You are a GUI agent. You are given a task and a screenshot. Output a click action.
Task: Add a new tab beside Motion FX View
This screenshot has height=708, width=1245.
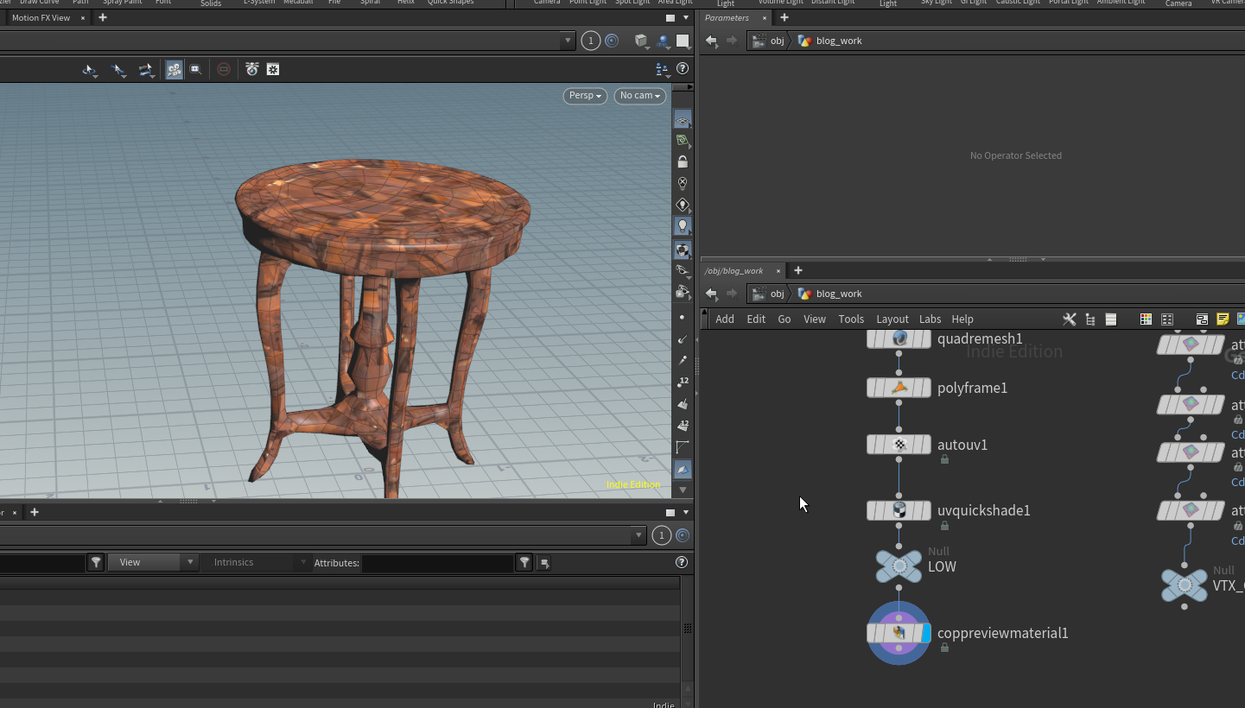103,17
